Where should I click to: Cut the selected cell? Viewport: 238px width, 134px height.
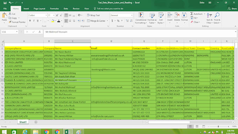click(x=12, y=14)
